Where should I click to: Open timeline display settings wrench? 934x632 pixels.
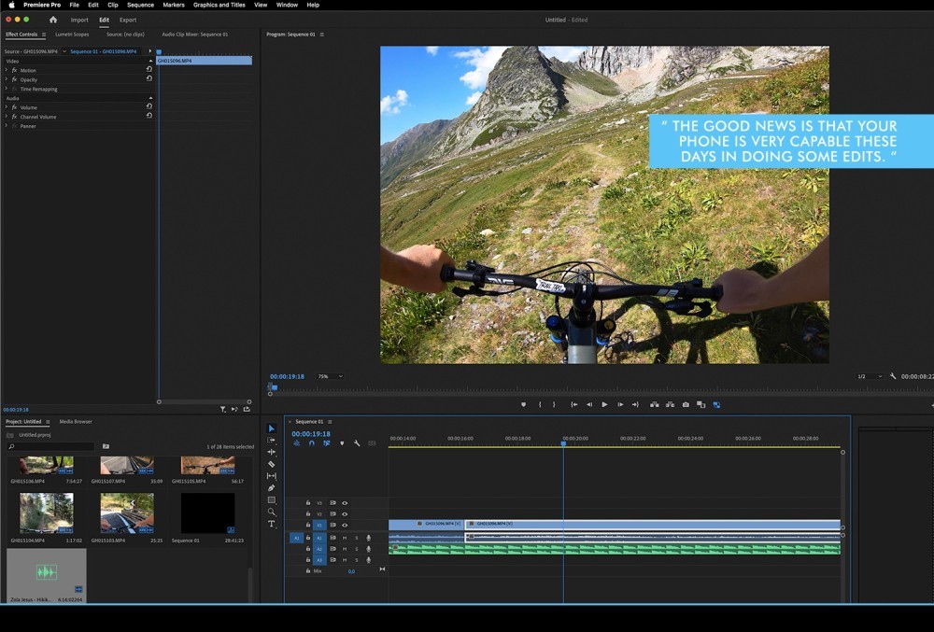click(357, 443)
